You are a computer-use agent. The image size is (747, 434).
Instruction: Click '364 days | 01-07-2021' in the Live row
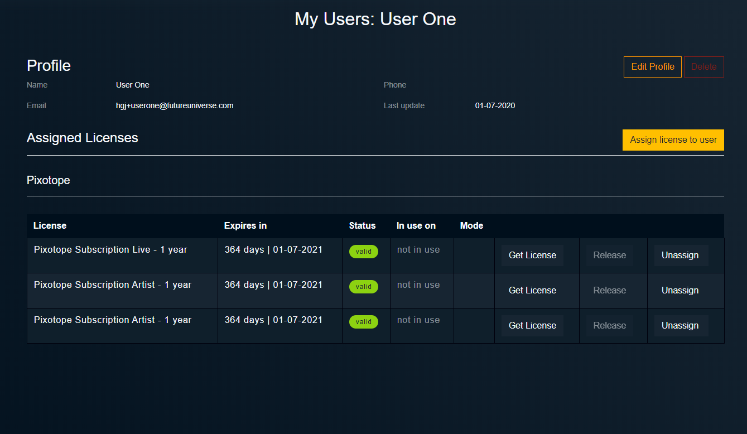[273, 250]
